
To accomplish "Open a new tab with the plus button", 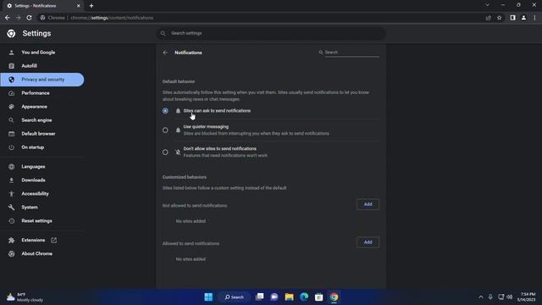I will pos(91,6).
